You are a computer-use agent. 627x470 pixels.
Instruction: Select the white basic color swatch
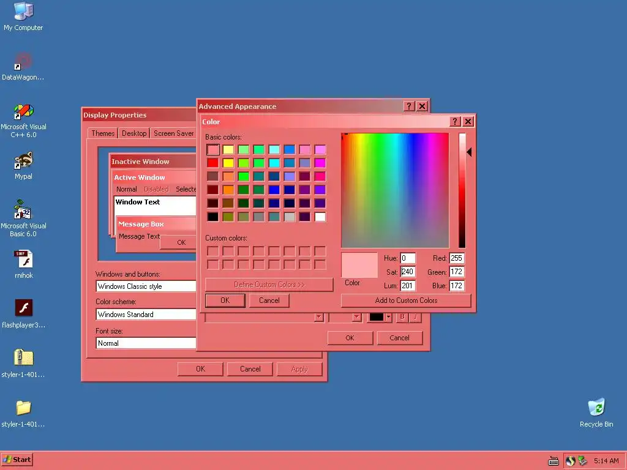320,217
